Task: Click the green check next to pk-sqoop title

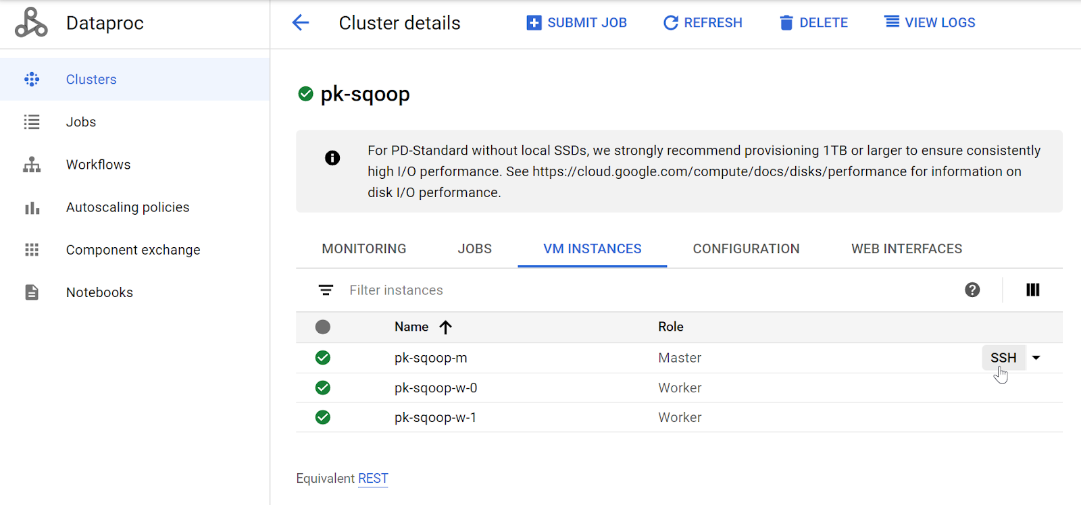Action: [x=305, y=94]
